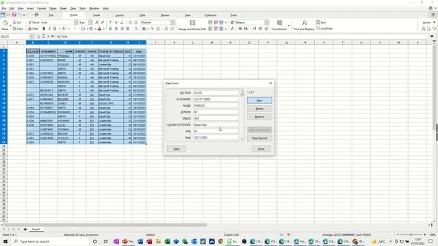Click the New button in Data Form
Viewport: 438px width, 246px height.
coord(259,100)
